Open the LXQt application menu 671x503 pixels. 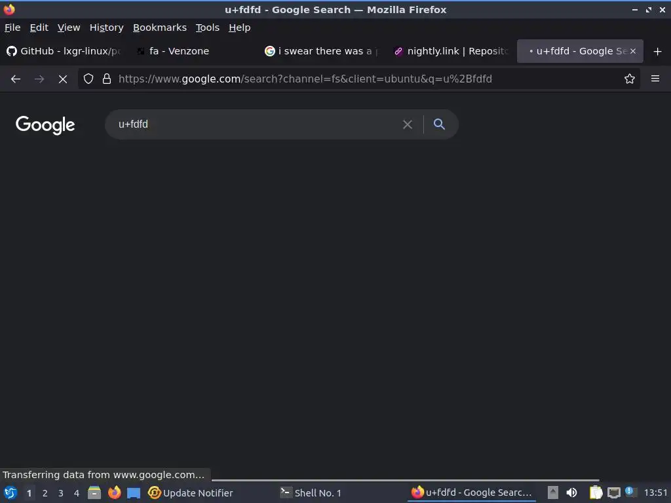(x=10, y=493)
